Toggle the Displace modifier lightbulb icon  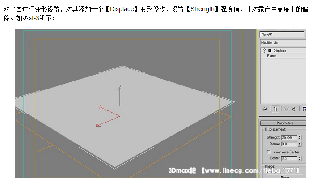(x=264, y=51)
